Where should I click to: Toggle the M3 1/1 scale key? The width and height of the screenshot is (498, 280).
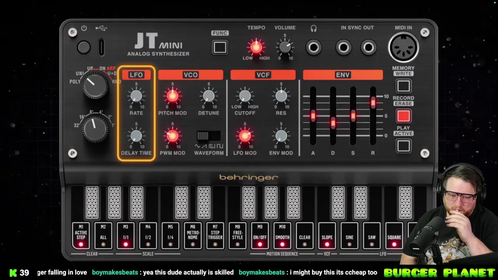click(x=126, y=236)
